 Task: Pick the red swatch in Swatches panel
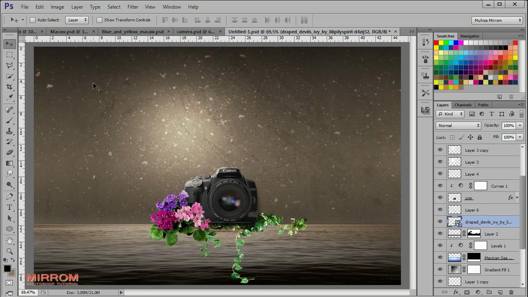pyautogui.click(x=436, y=43)
